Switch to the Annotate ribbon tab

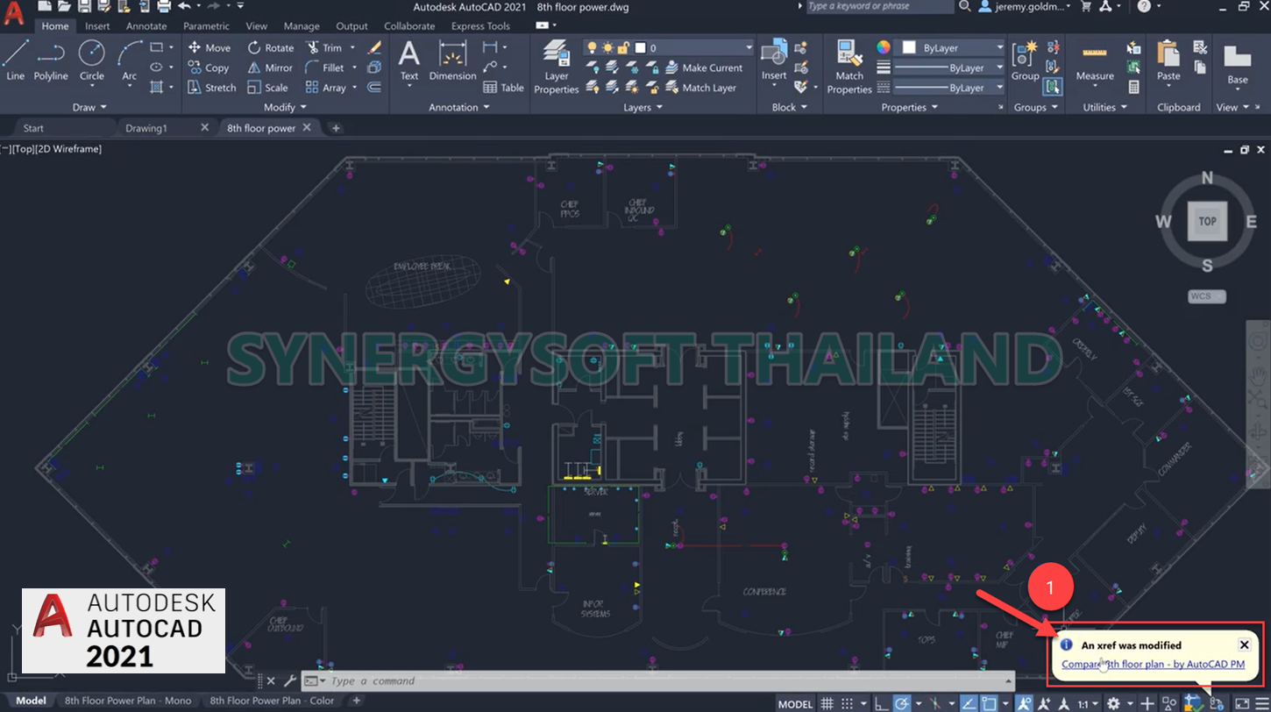click(146, 25)
